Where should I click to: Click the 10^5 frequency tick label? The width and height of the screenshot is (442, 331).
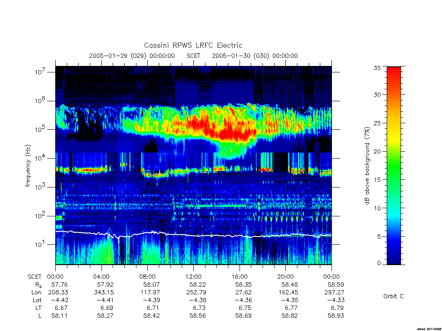(41, 129)
